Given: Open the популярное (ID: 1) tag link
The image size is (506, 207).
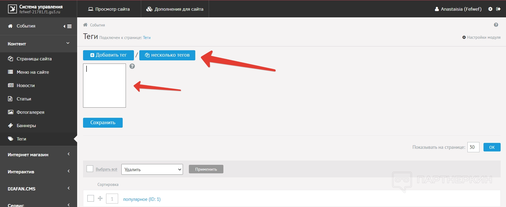Looking at the screenshot, I should [x=142, y=199].
